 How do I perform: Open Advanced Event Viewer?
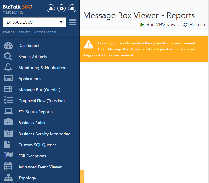coord(40,167)
